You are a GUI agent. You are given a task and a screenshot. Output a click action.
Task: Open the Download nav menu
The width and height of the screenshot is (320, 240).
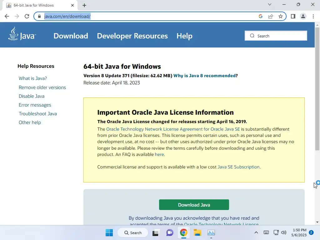(71, 36)
